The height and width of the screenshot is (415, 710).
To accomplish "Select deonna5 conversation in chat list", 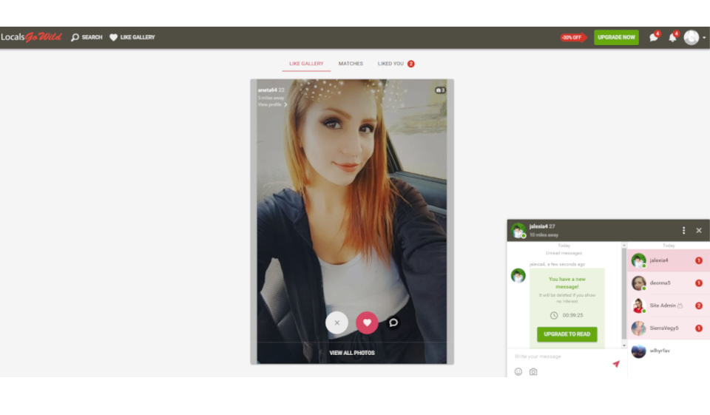I will pos(660,283).
